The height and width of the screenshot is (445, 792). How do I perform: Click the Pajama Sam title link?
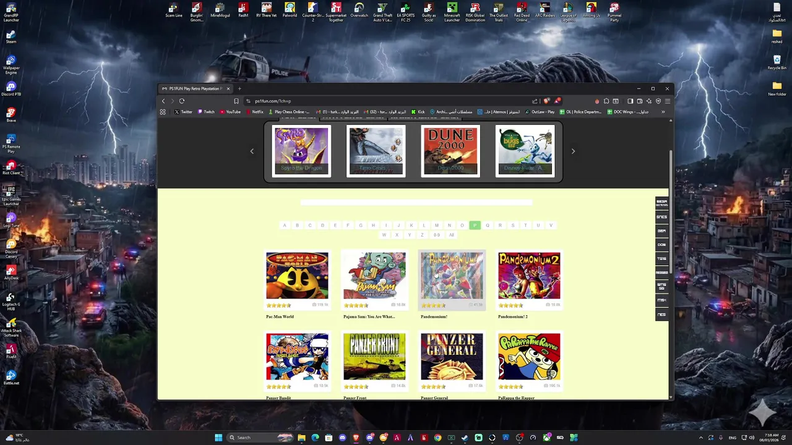pos(369,316)
